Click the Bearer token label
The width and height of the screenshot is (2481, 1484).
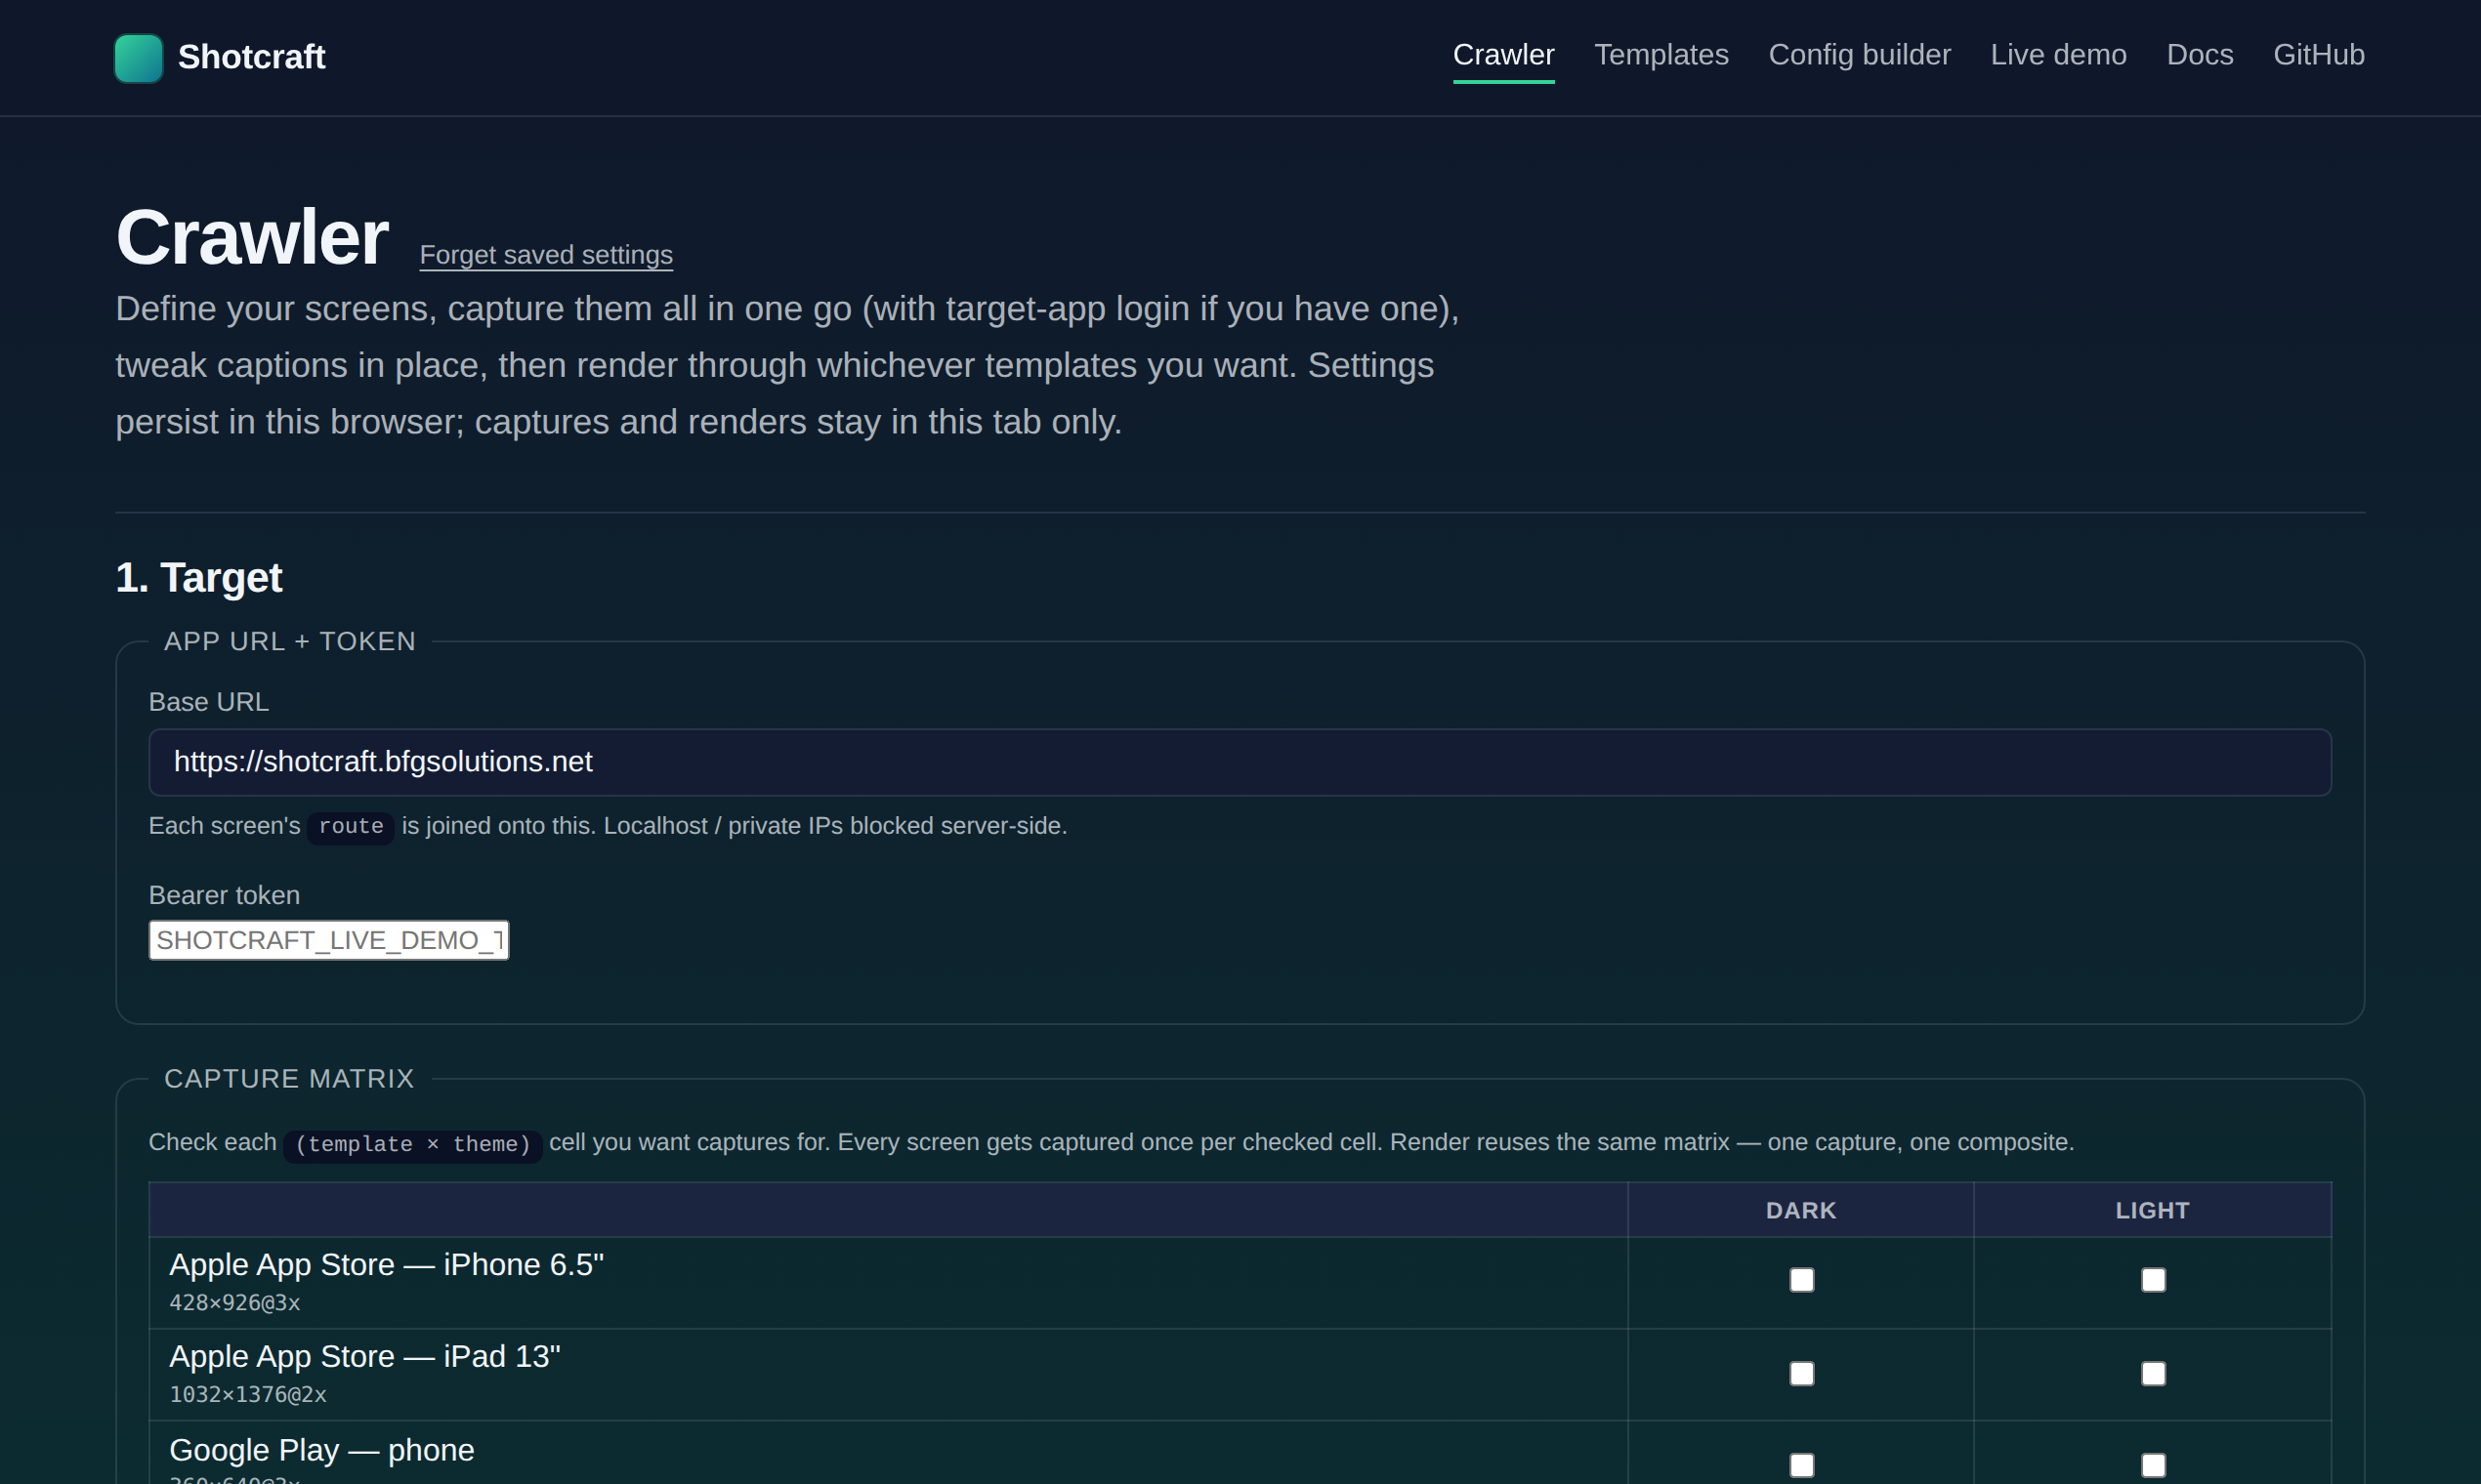tap(224, 895)
